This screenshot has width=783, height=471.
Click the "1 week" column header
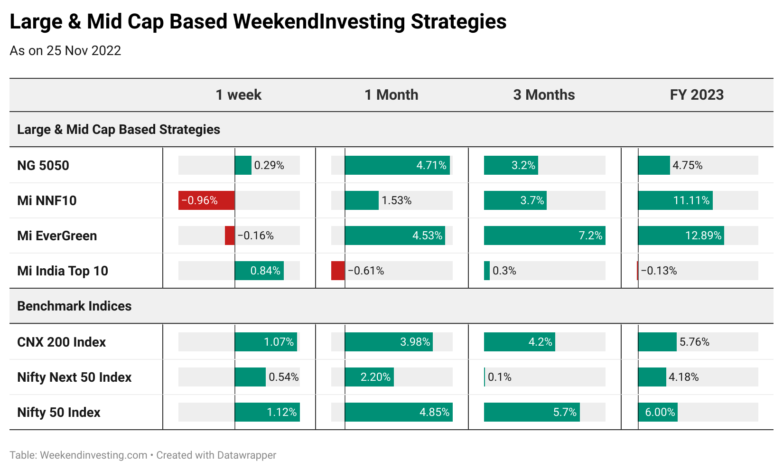[238, 95]
